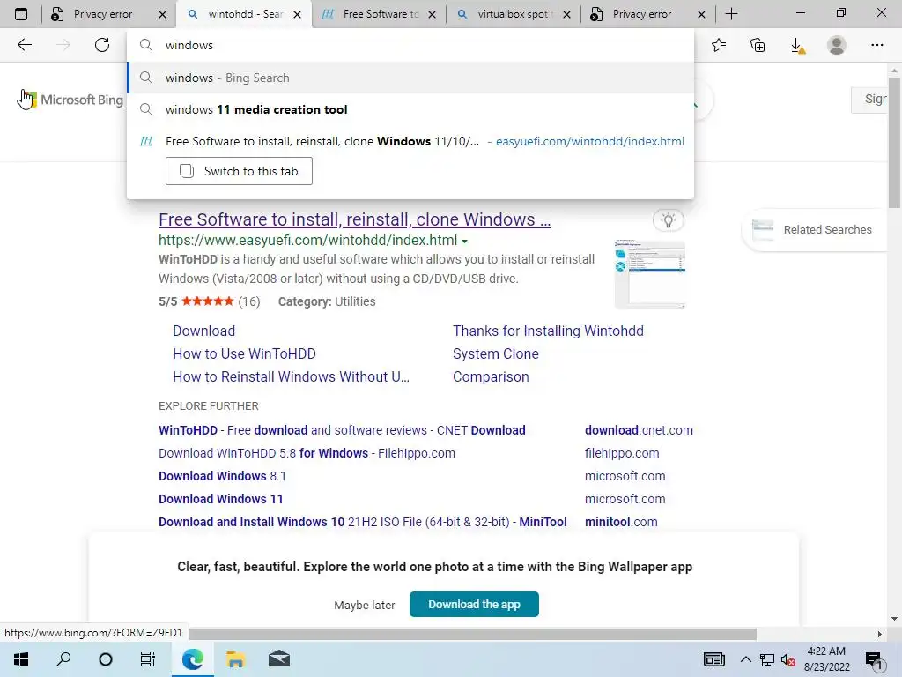Screen dimensions: 902x677
Task: Open the WinToHDD result thumbnail
Action: [649, 274]
